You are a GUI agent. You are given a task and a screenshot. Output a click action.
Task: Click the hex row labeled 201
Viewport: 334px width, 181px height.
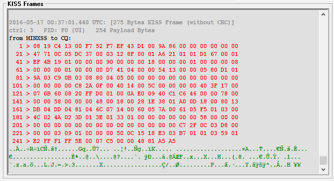(125, 125)
